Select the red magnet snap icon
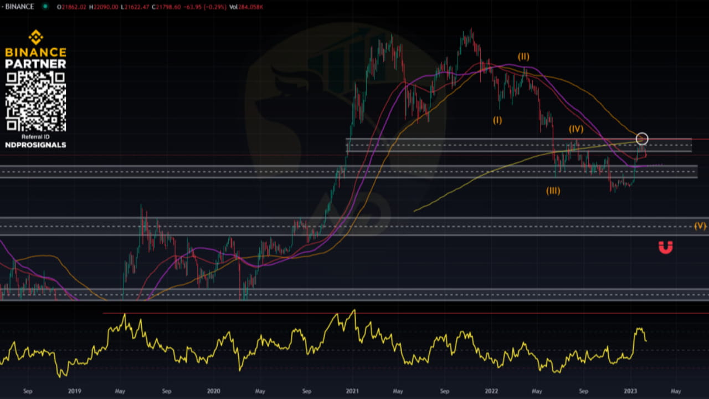Viewport: 709px width, 399px height. click(666, 248)
